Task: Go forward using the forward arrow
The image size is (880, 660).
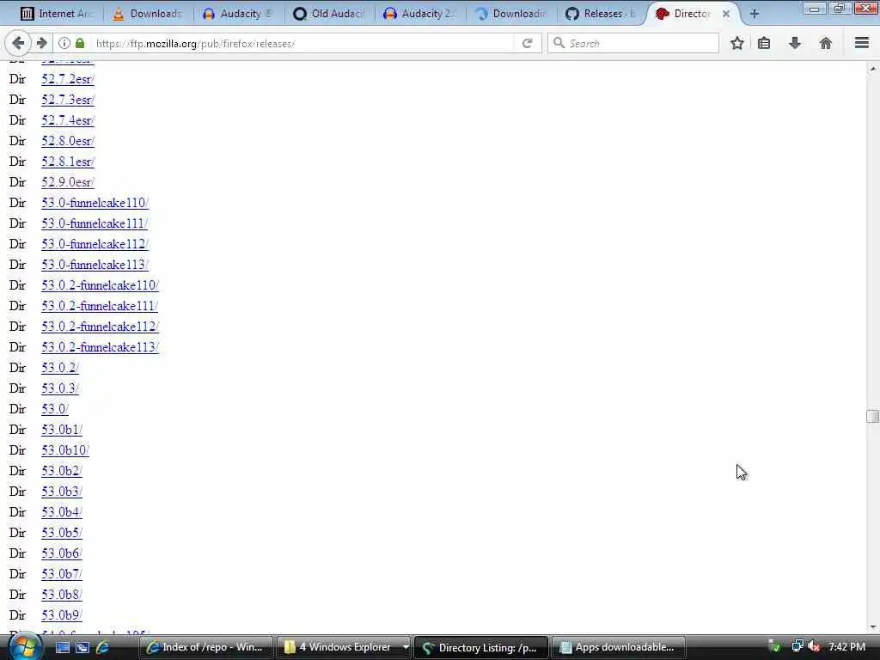Action: coord(41,43)
